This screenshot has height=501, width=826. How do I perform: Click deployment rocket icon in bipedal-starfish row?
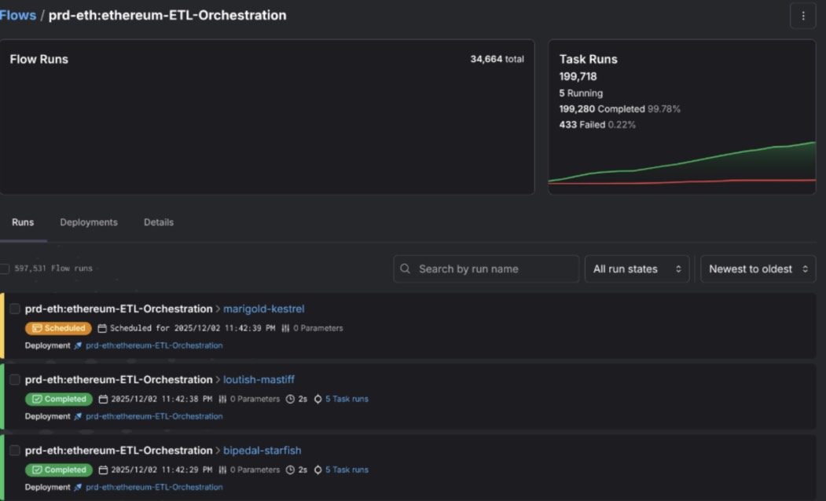[78, 488]
